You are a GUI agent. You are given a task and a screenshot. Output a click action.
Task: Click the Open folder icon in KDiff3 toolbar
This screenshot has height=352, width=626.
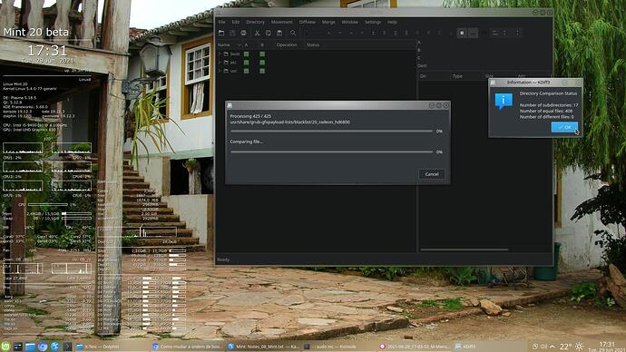tap(221, 33)
